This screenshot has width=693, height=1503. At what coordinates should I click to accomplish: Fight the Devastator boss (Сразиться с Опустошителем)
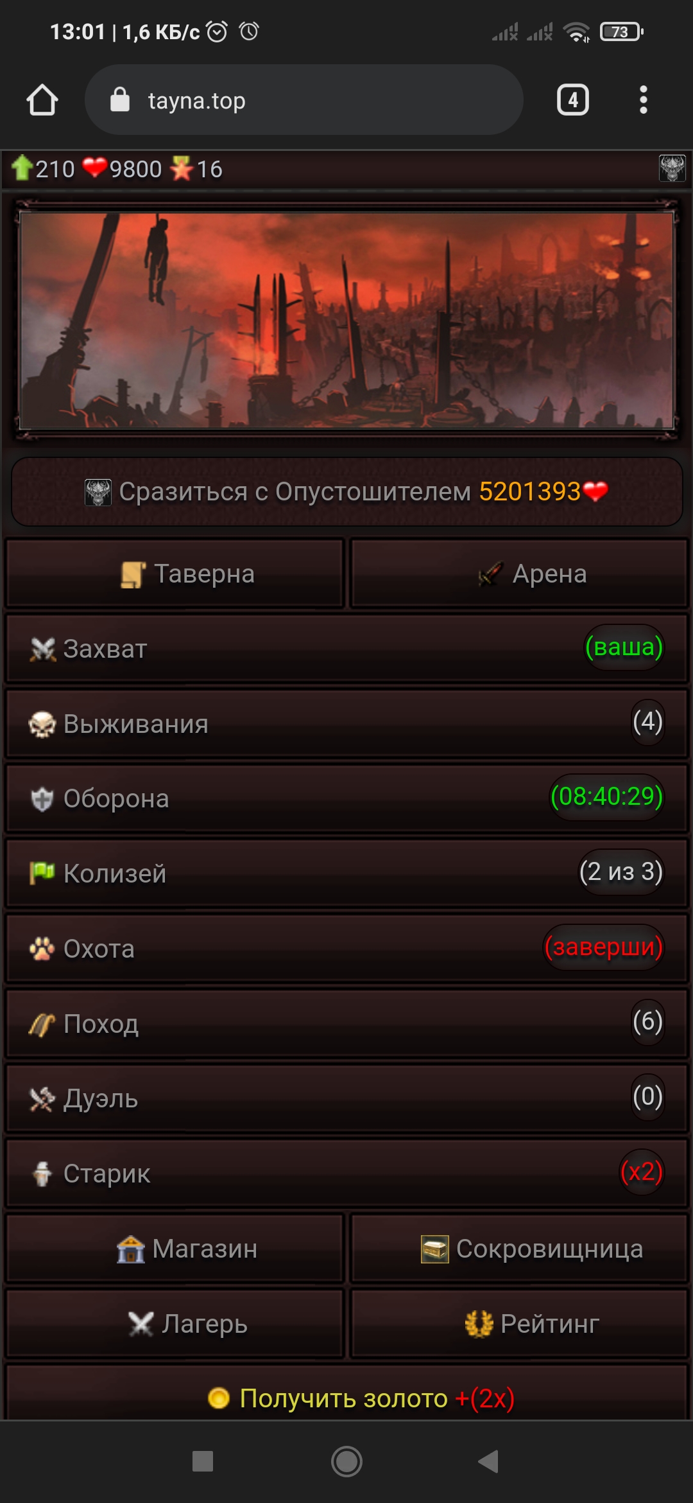[346, 492]
